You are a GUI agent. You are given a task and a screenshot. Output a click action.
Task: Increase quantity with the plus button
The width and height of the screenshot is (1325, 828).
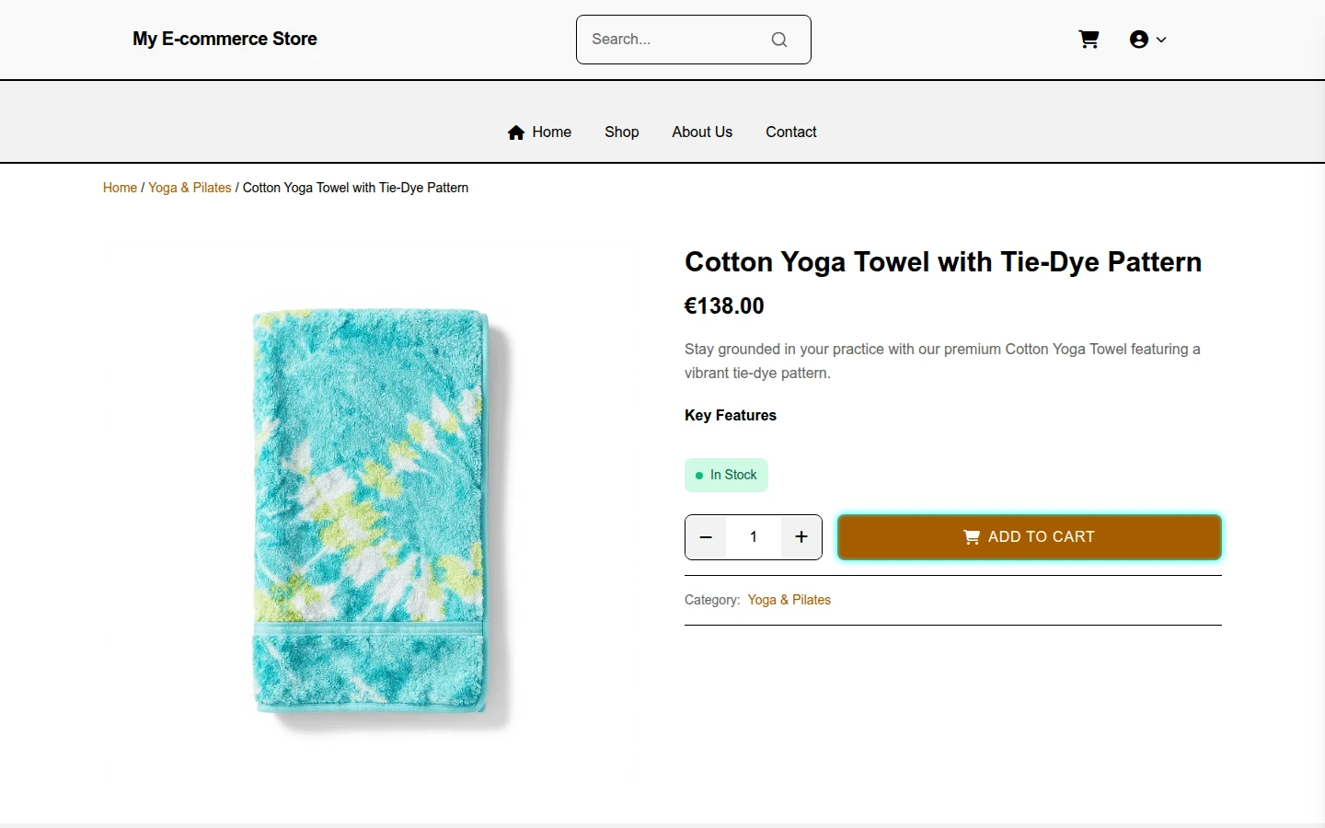[801, 537]
